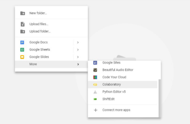Click the blue Google Docs icon
The width and height of the screenshot is (190, 124).
[x=22, y=42]
